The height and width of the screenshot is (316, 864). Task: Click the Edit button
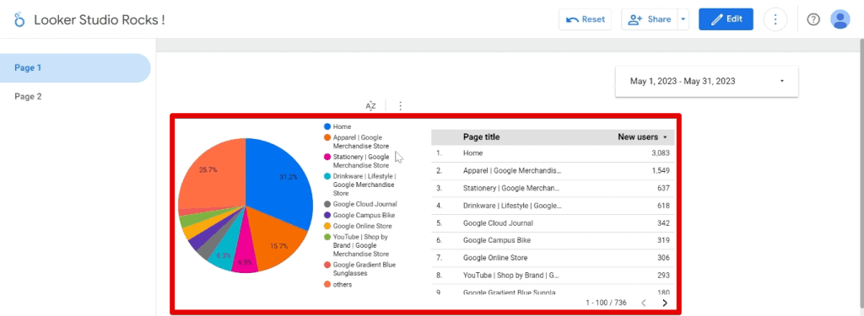coord(726,19)
